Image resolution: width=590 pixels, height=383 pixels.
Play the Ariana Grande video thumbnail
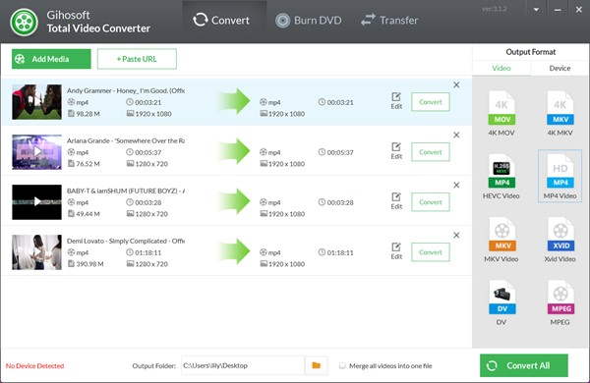pos(36,152)
